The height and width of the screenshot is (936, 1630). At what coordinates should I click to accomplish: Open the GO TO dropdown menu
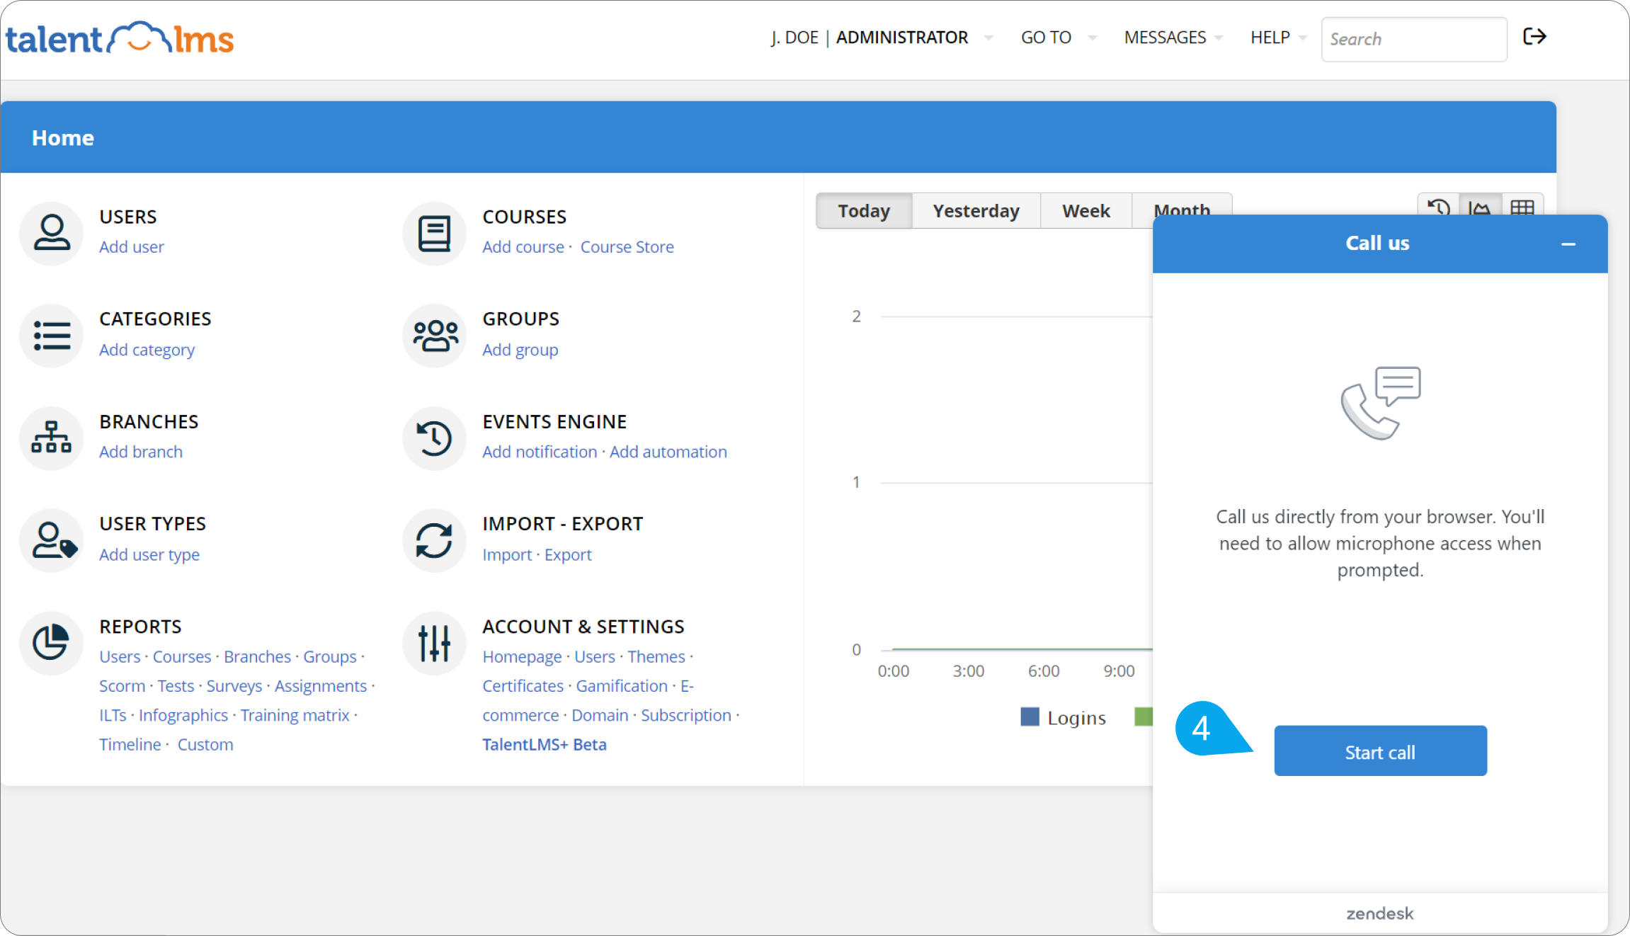click(x=1059, y=38)
